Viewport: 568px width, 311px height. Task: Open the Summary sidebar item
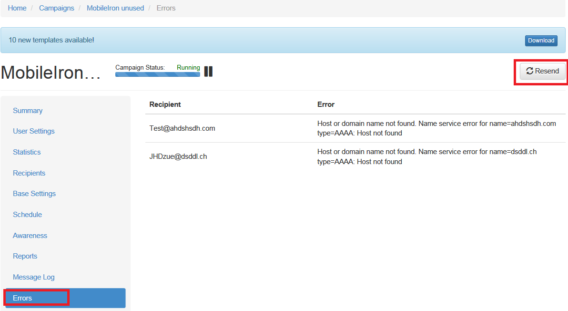pos(28,111)
